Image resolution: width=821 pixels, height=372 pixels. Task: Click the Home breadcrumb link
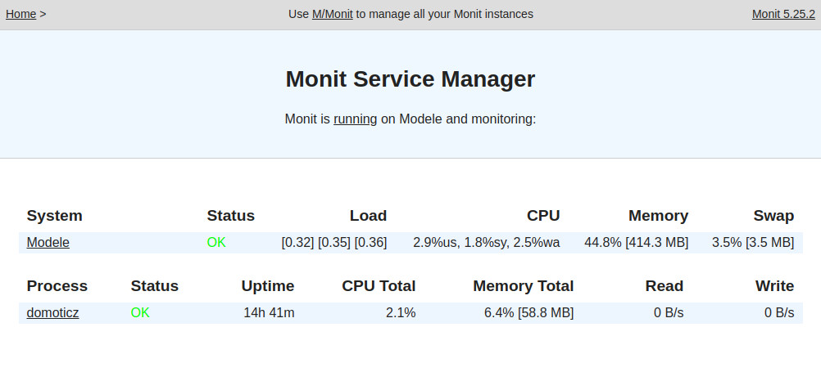pos(20,14)
